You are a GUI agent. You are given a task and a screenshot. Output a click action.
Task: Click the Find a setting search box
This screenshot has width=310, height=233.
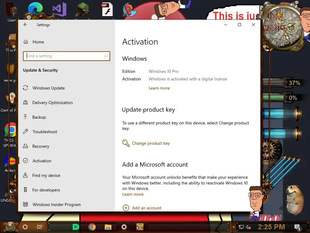(66, 56)
